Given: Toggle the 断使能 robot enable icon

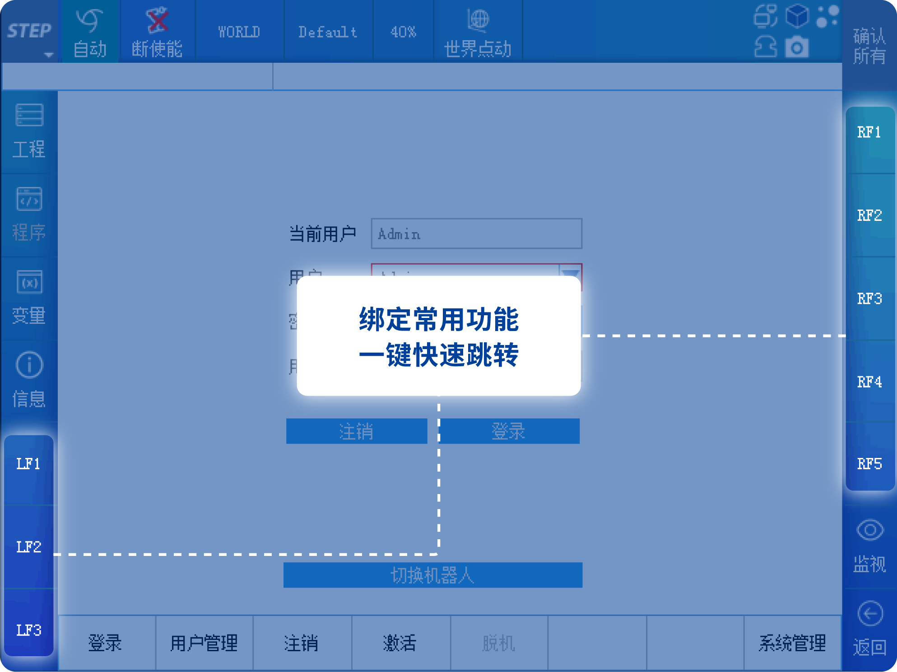Looking at the screenshot, I should pos(157,32).
